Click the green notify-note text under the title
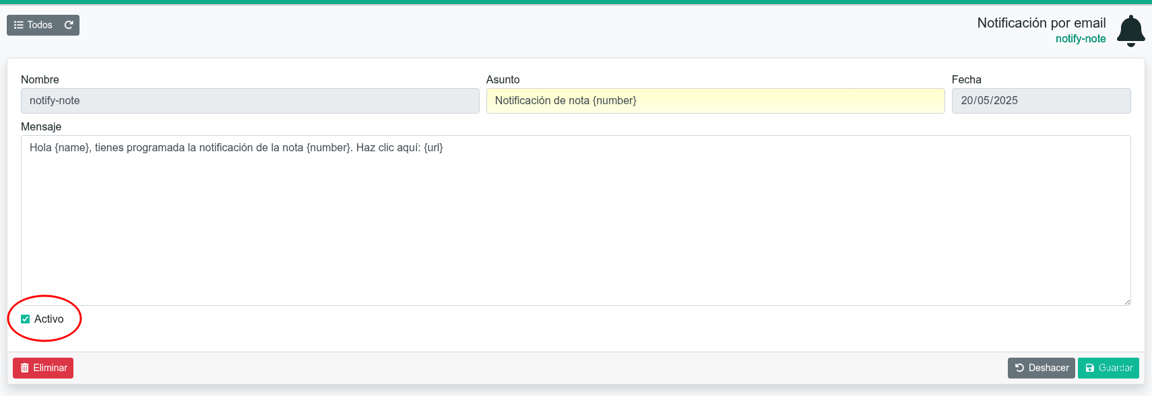Viewport: 1152px width, 396px height. 1081,39
